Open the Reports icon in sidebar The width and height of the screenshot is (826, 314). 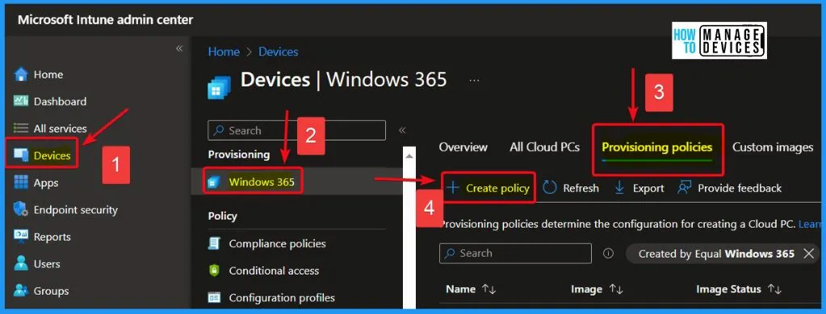(x=20, y=237)
